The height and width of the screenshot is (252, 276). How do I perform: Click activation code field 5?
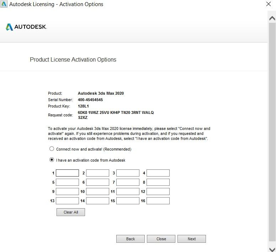pyautogui.click(x=67, y=182)
